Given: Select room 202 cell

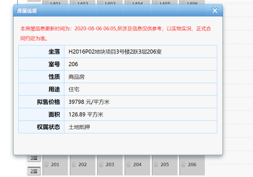Looking at the screenshot, I should (x=83, y=165).
